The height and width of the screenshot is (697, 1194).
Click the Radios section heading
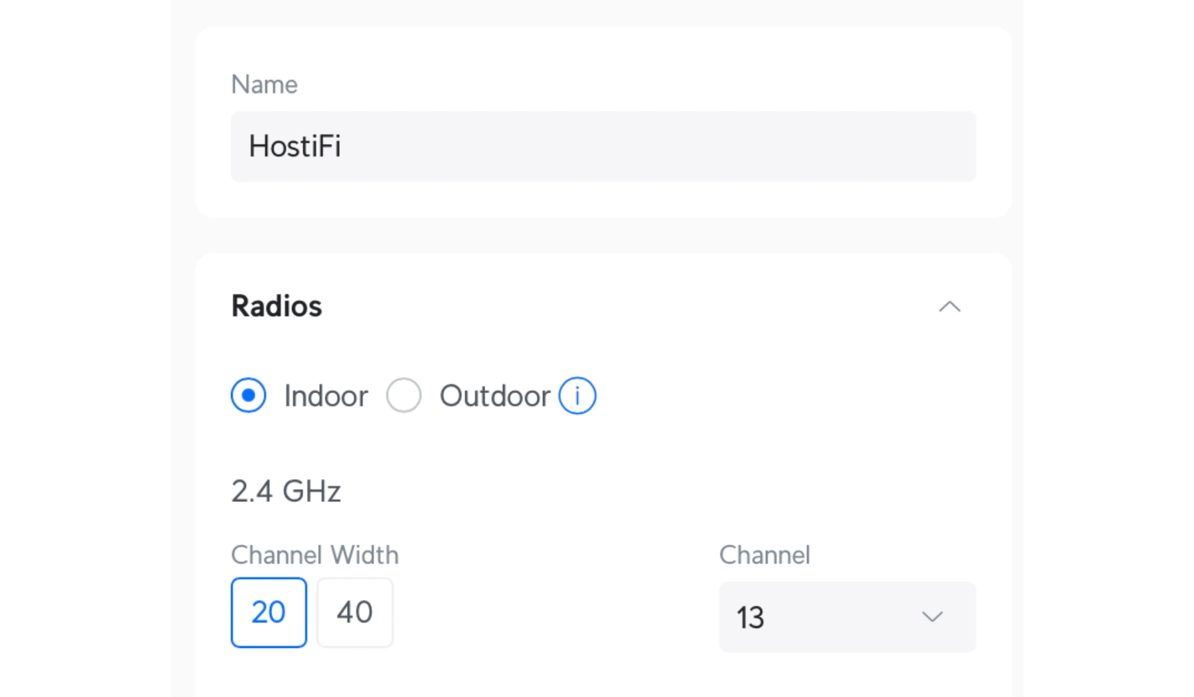coord(276,306)
